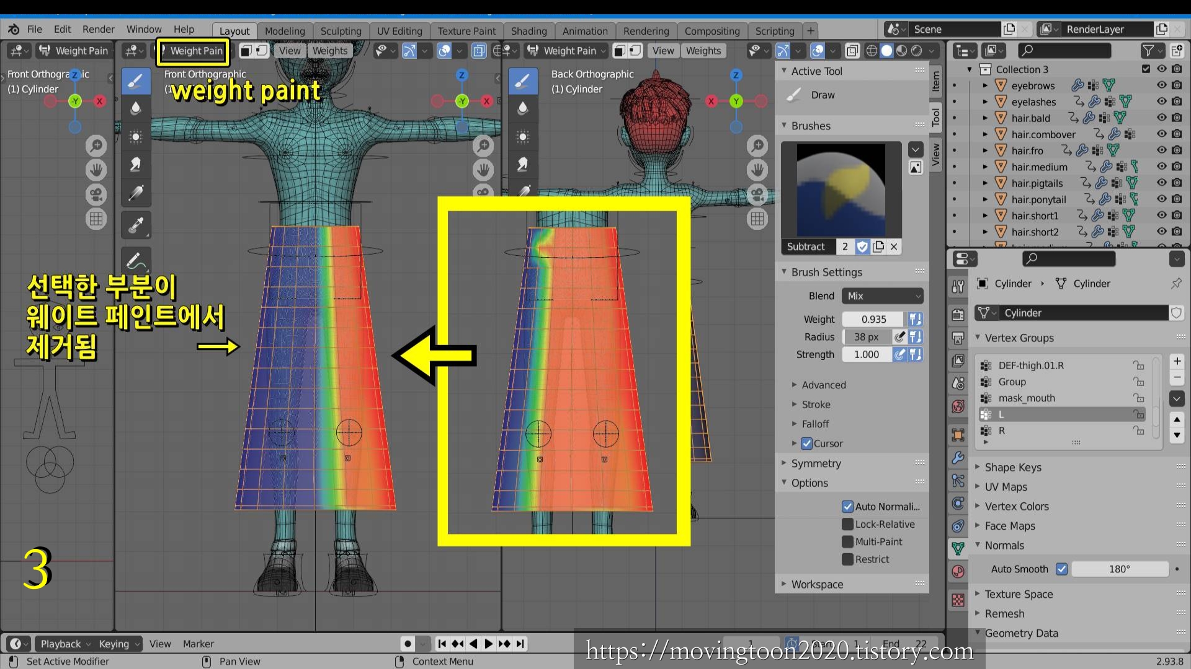Viewport: 1191px width, 669px height.
Task: Click the pan hand icon in the left viewport
Action: coord(96,170)
